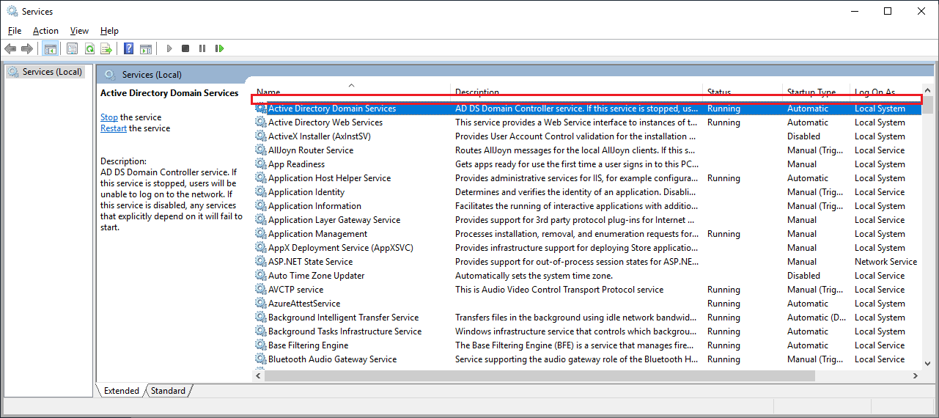Select the Background Tasks Infrastructure Service row
Image resolution: width=939 pixels, height=418 pixels.
(587, 331)
